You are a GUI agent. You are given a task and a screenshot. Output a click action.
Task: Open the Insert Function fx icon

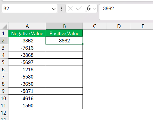(88, 8)
